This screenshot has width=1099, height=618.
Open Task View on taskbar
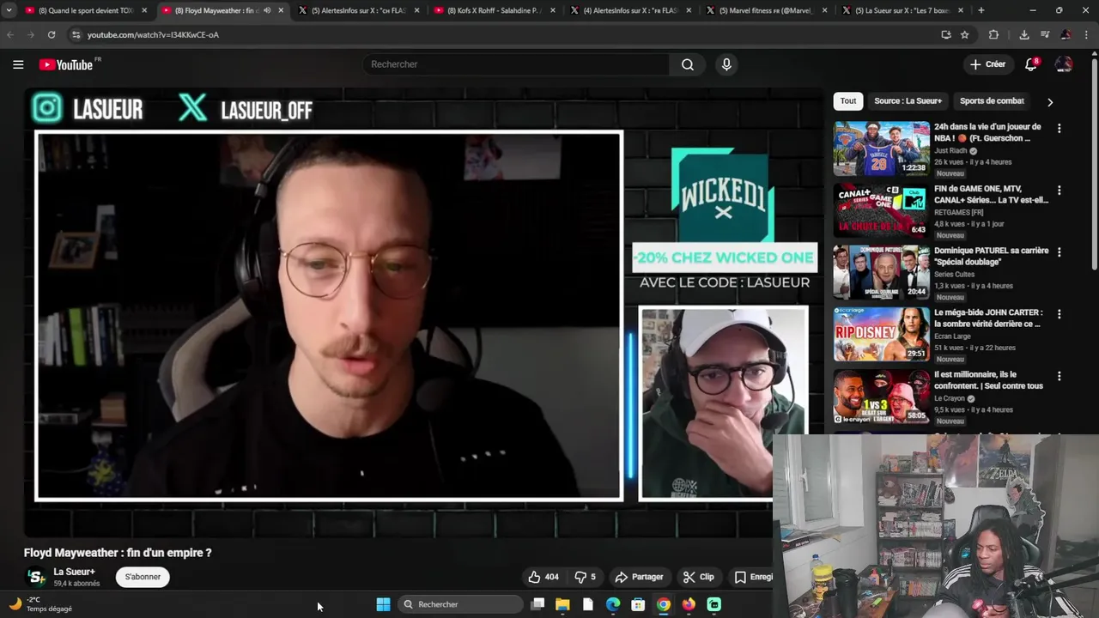point(537,604)
